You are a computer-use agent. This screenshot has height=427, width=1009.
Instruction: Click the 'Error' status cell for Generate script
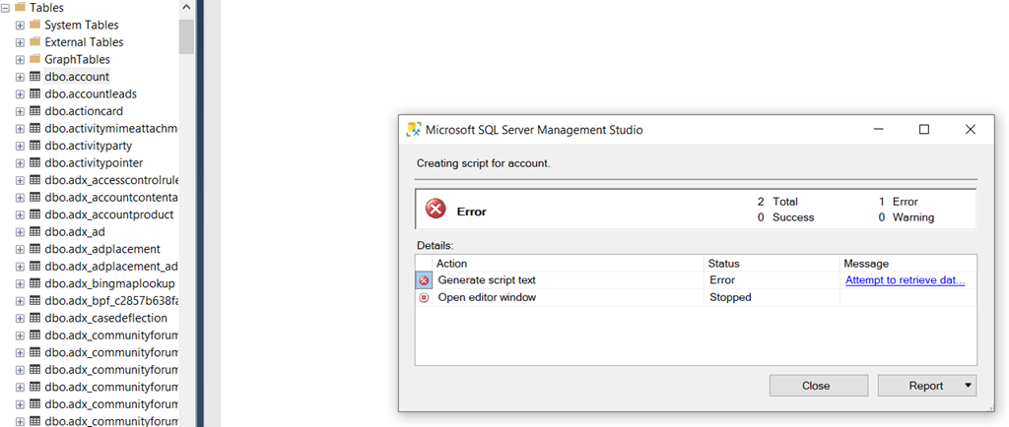773,280
